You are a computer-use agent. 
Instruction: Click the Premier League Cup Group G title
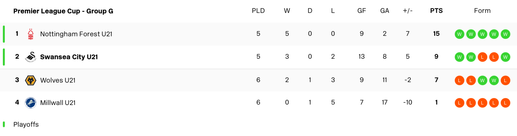point(63,11)
